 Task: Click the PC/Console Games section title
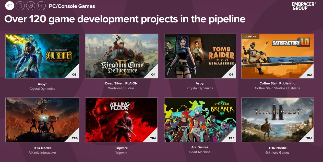72,6
